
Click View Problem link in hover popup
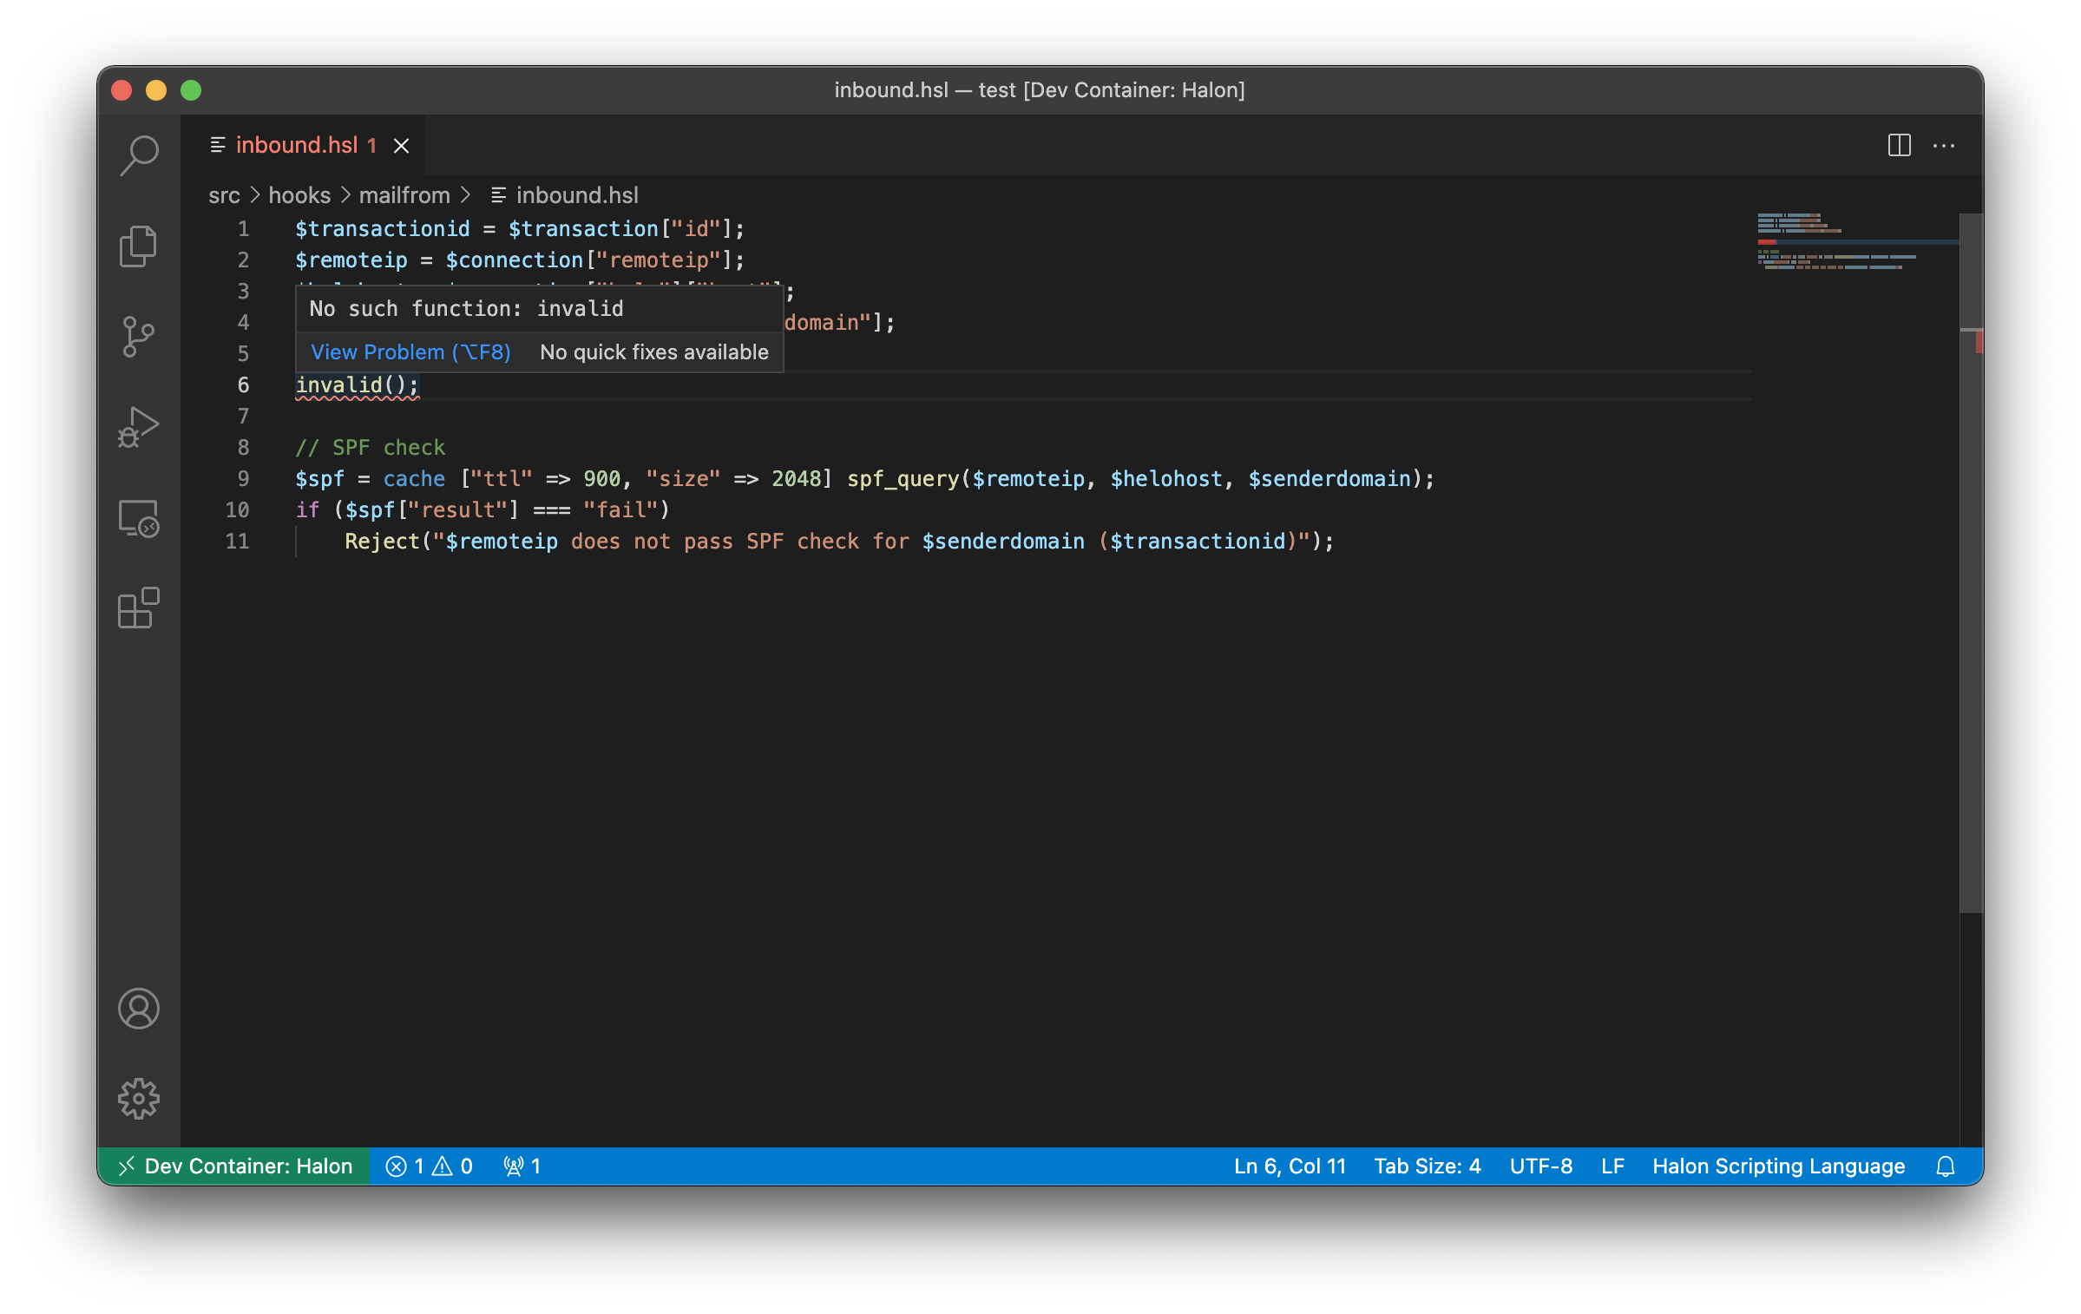pyautogui.click(x=410, y=352)
